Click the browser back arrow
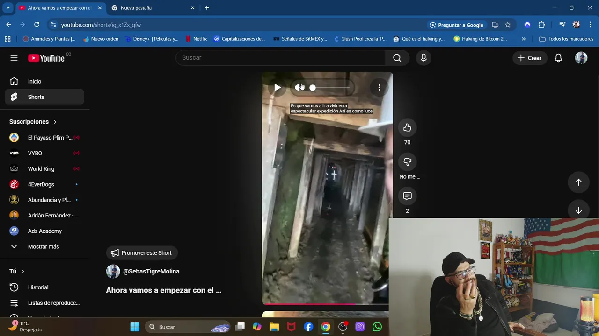 pos(8,25)
